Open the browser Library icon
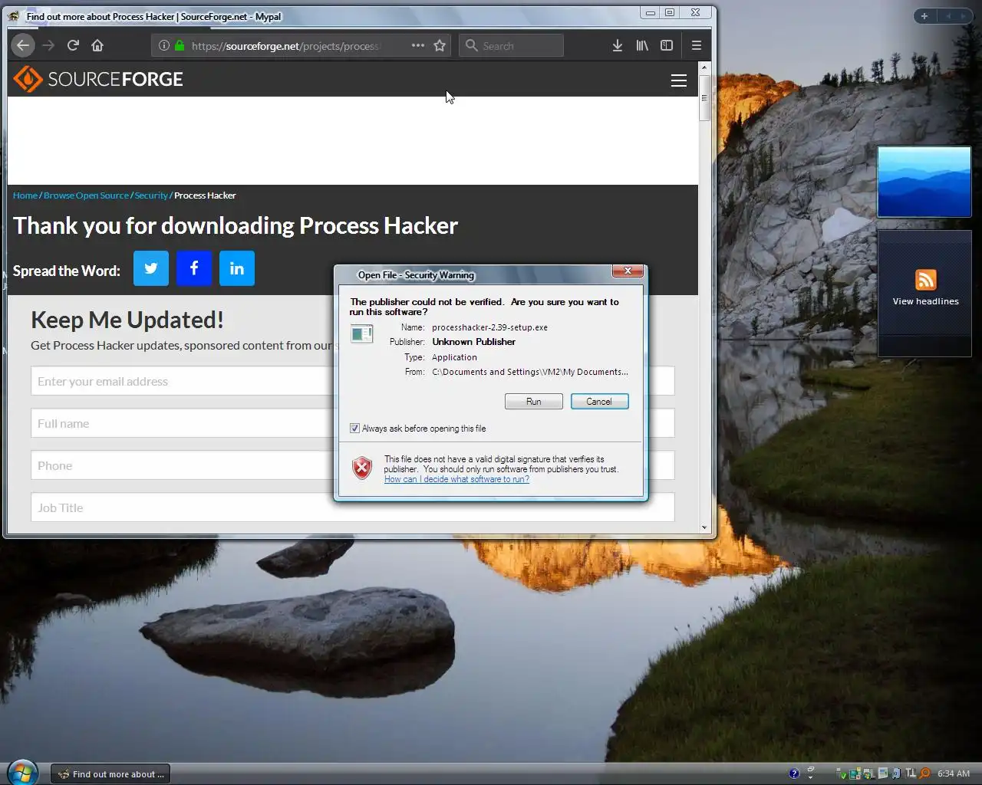982x785 pixels. click(x=642, y=46)
